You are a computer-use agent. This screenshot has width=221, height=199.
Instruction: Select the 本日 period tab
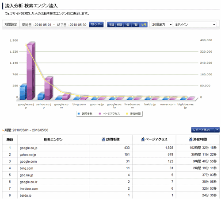(111, 24)
